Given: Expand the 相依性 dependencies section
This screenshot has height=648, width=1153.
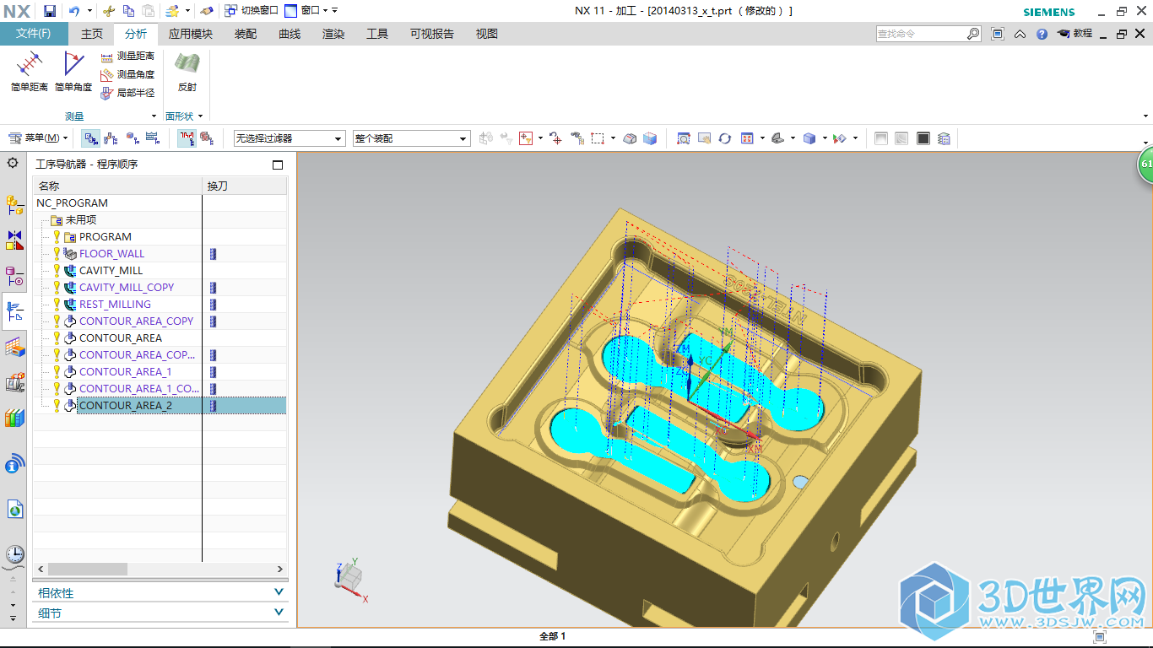Looking at the screenshot, I should point(160,592).
